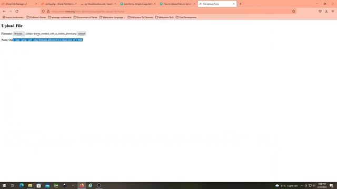Open the weather widget showing Light rain
337x189 pixels.
pyautogui.click(x=286, y=185)
